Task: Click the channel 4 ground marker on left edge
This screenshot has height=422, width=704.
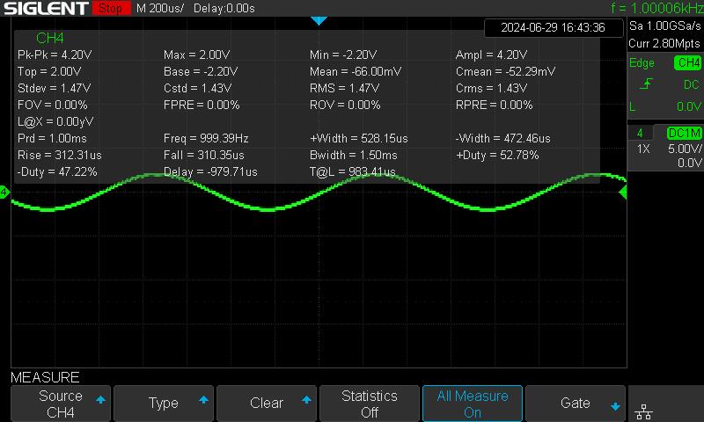Action: click(4, 192)
